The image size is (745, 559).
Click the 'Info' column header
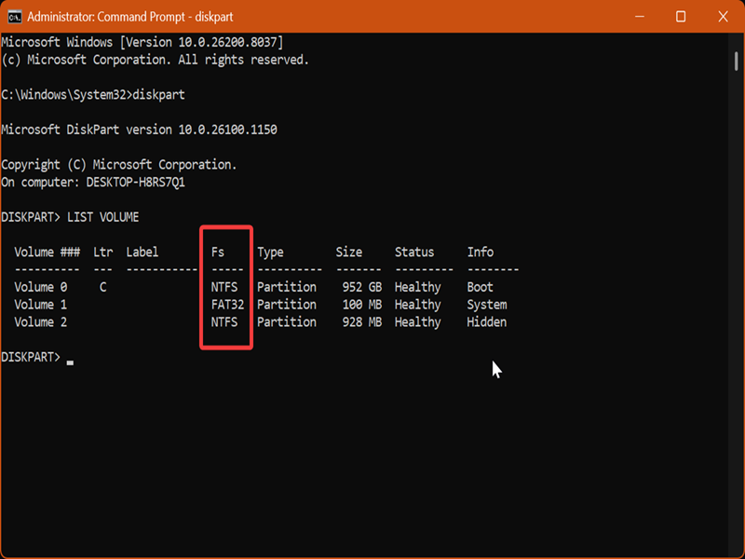click(480, 252)
